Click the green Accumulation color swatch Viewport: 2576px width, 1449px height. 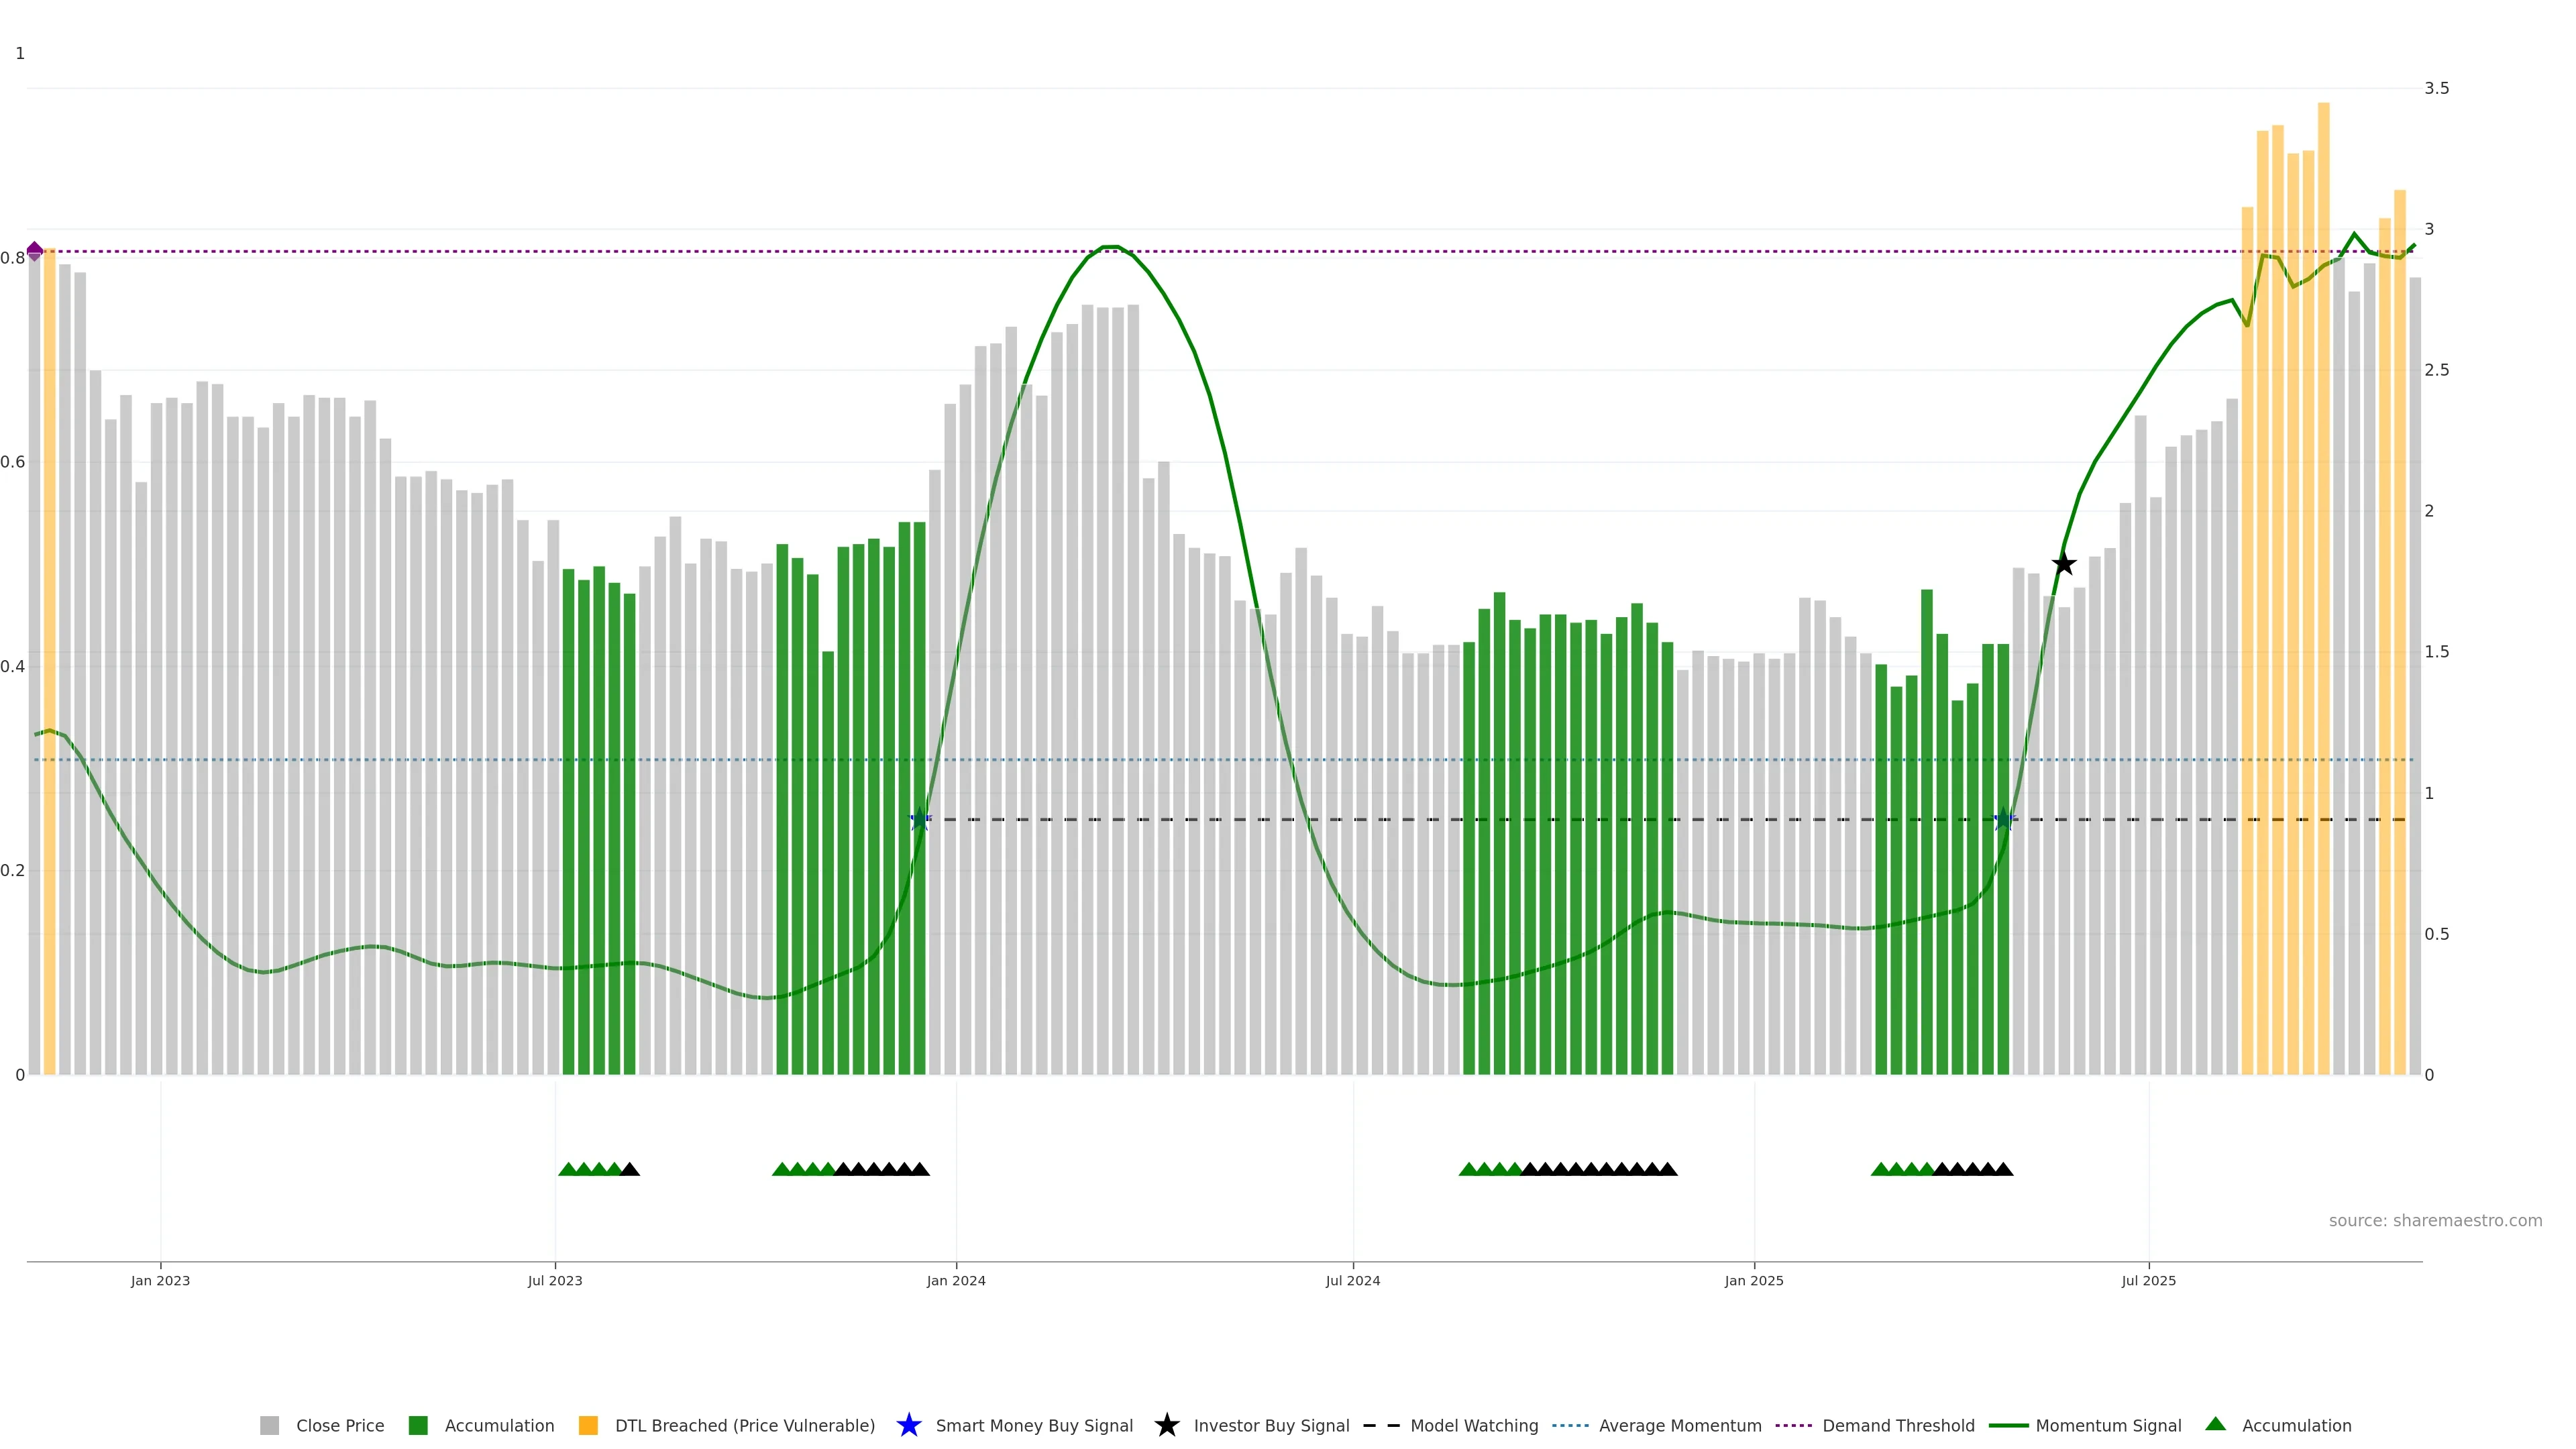418,1425
